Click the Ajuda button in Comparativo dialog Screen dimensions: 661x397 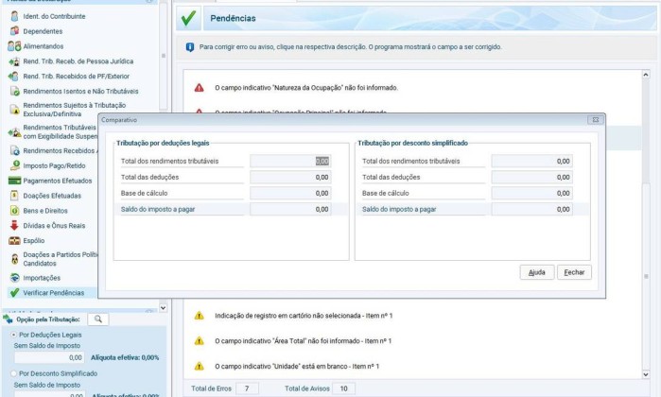point(536,271)
